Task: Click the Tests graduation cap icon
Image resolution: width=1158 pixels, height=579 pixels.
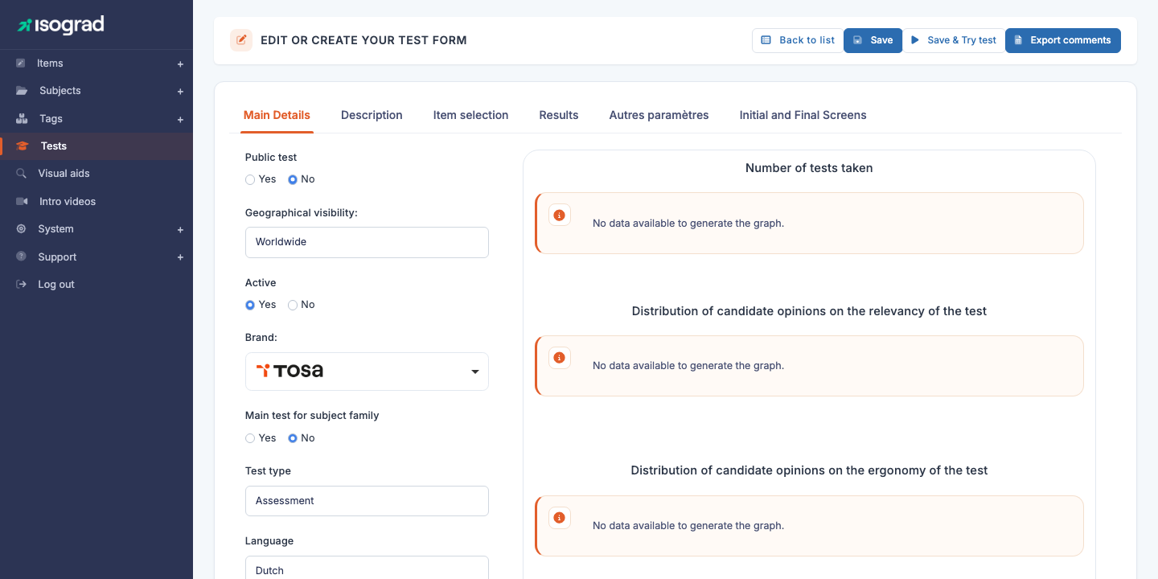Action: click(x=22, y=146)
